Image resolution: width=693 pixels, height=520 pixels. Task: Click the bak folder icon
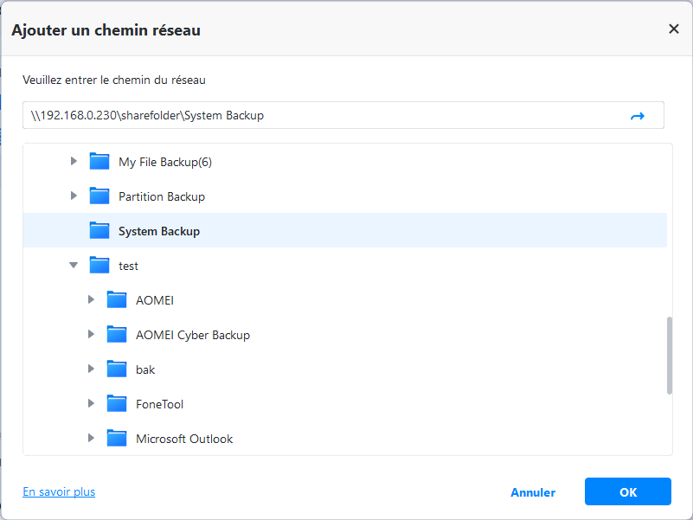coord(117,369)
